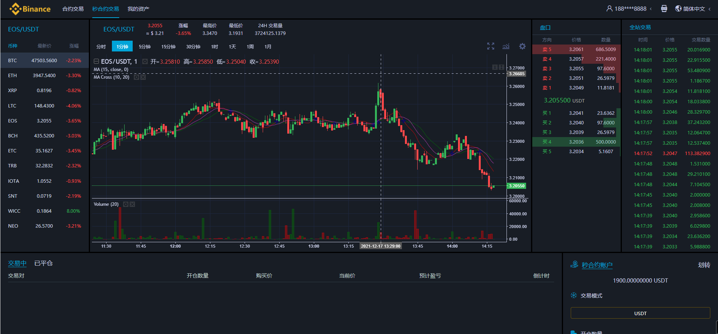Click the 卖 5 order at 3.2061
The width and height of the screenshot is (718, 334).
pyautogui.click(x=576, y=49)
